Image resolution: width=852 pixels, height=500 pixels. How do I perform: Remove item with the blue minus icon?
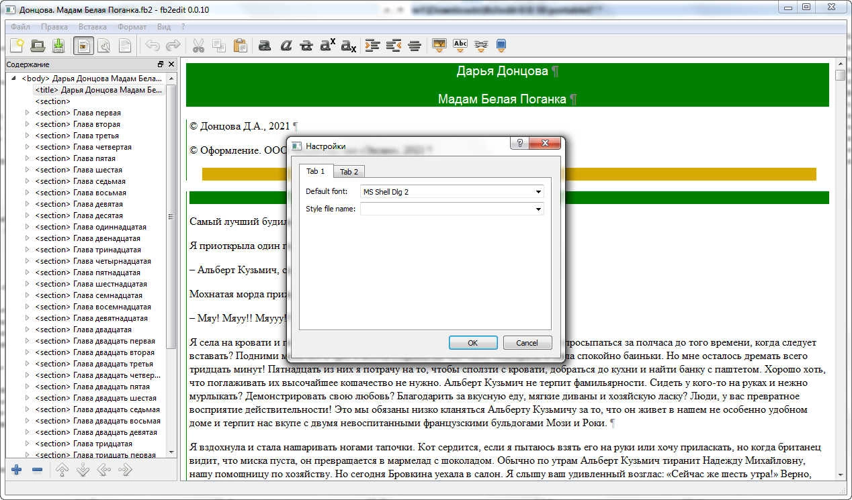(x=38, y=470)
